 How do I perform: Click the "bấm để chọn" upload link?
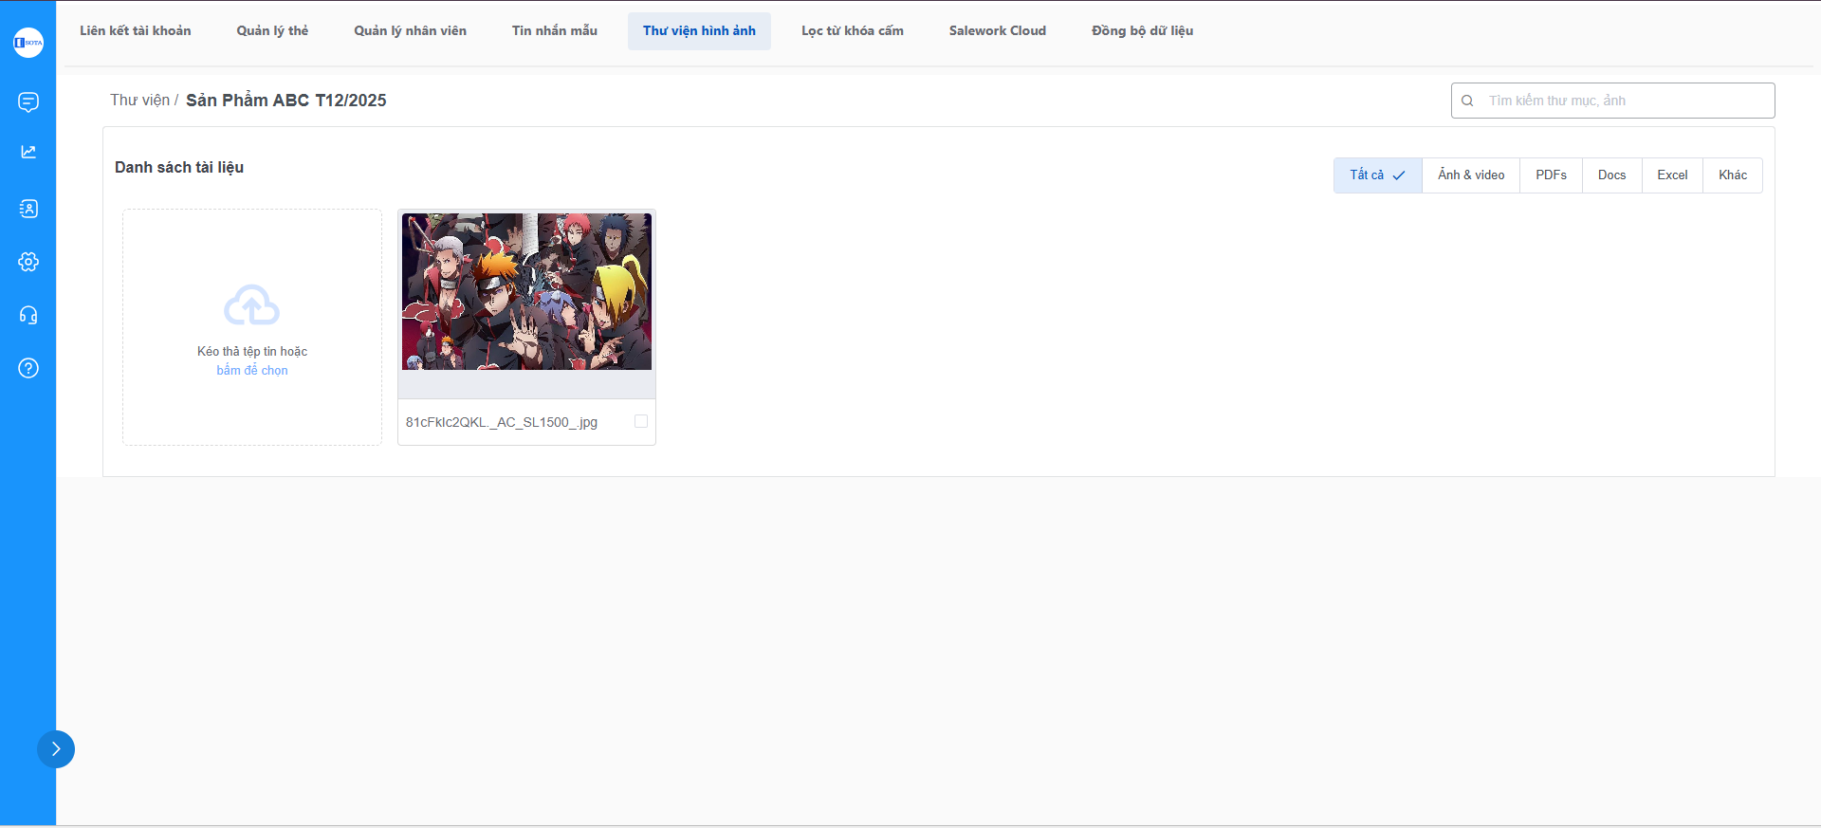252,371
